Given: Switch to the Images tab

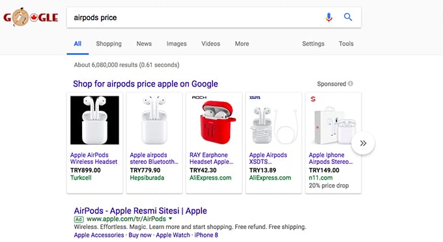Looking at the screenshot, I should pos(177,44).
